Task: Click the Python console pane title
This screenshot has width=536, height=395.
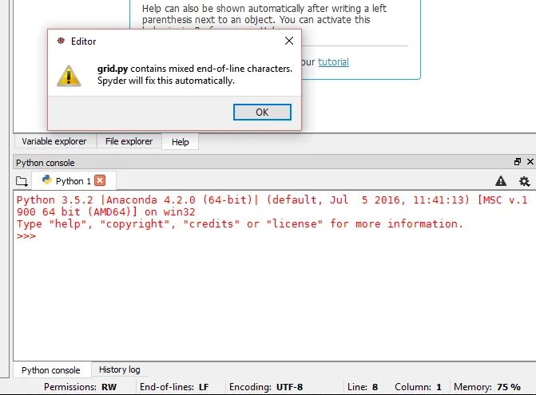Action: 45,163
